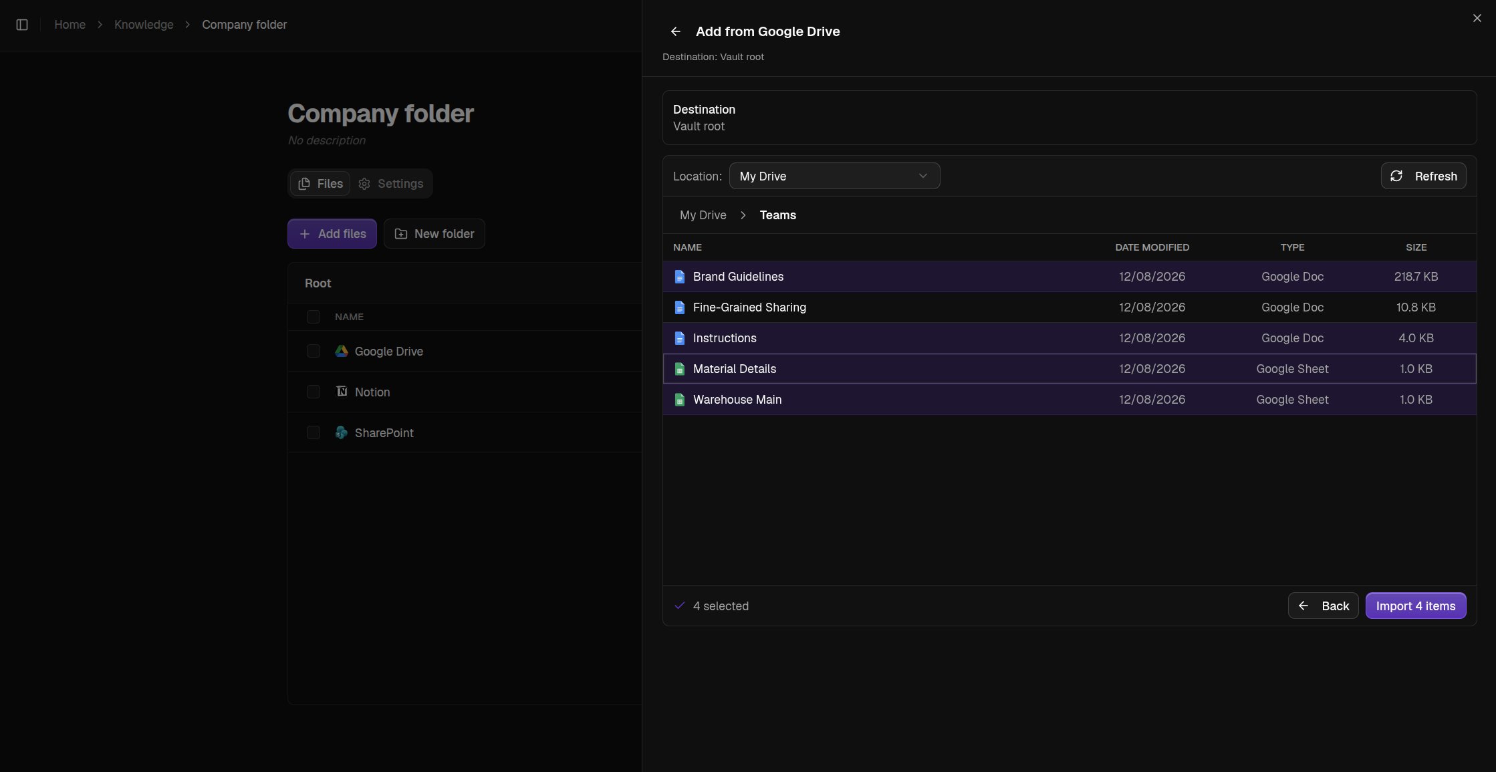Click the Google Sheet icon for Warehouse Main
Image resolution: width=1496 pixels, height=772 pixels.
(680, 400)
